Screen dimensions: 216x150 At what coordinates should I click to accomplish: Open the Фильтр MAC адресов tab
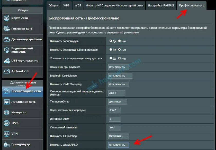(x=114, y=6)
